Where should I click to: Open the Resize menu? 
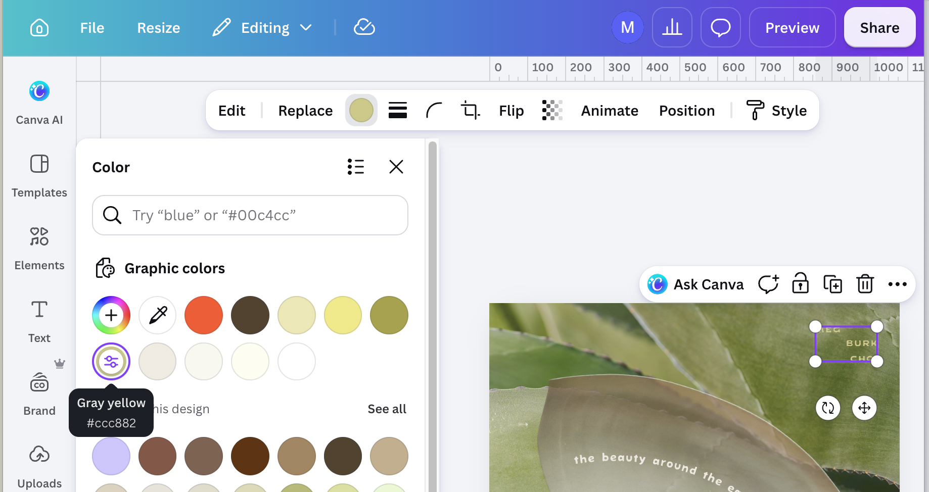(x=159, y=28)
